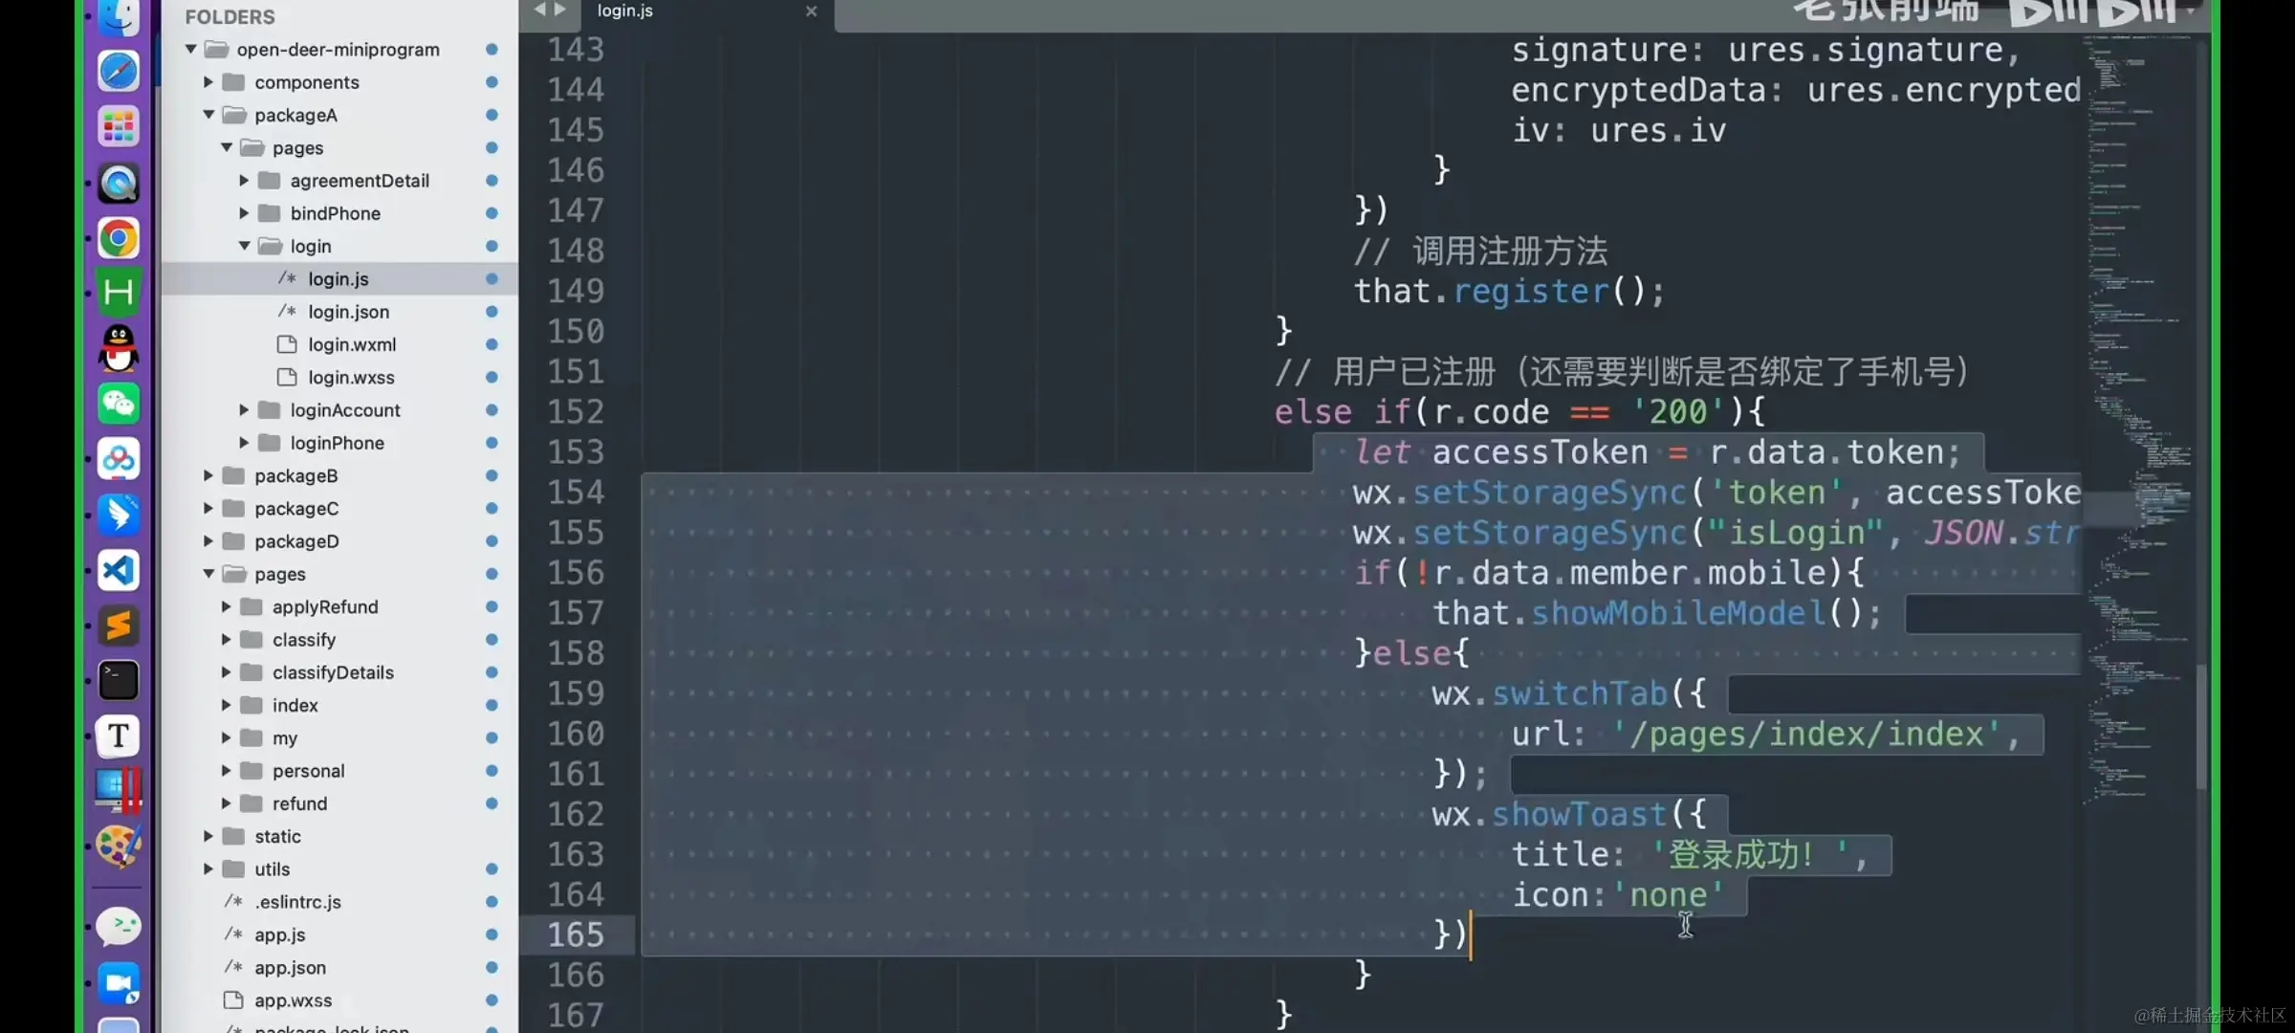Open Google Chrome from the dock

pyautogui.click(x=119, y=238)
